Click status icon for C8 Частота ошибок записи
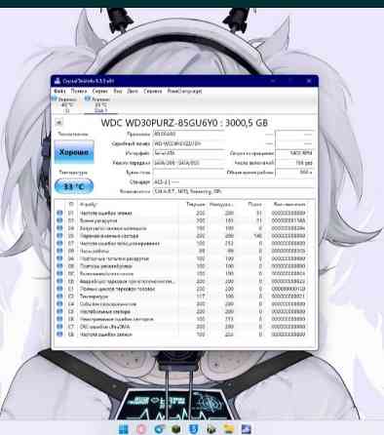The image size is (384, 435). [x=59, y=334]
